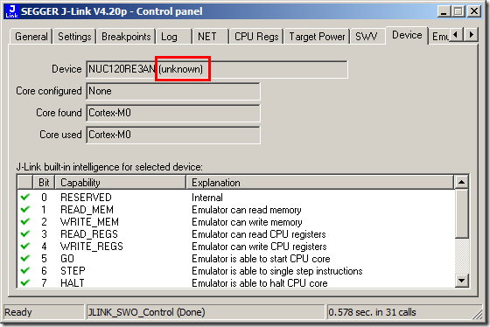Viewport: 490px width, 327px height.
Task: Click the green checkmark for RESERVED
Action: pos(25,197)
